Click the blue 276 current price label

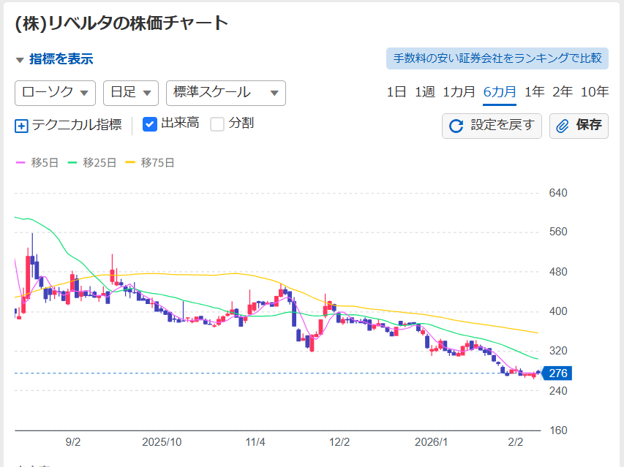557,373
